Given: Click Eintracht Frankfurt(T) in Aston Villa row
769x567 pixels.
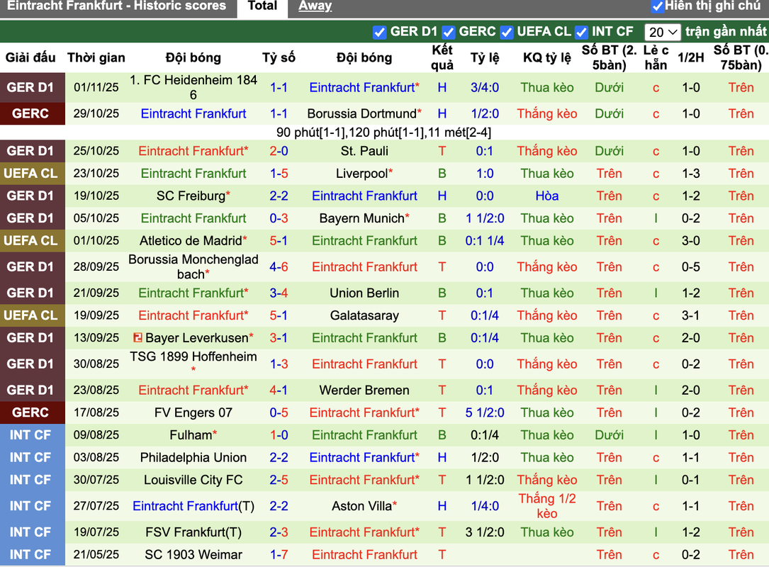Looking at the screenshot, I should pyautogui.click(x=193, y=506).
